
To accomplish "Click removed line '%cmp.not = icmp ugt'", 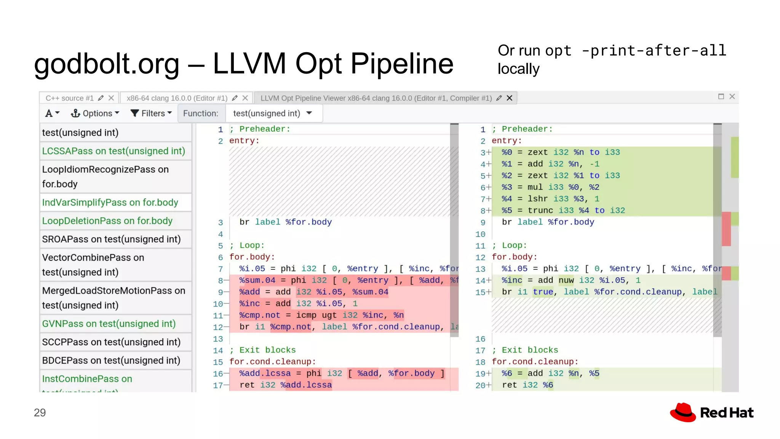I will (x=344, y=315).
